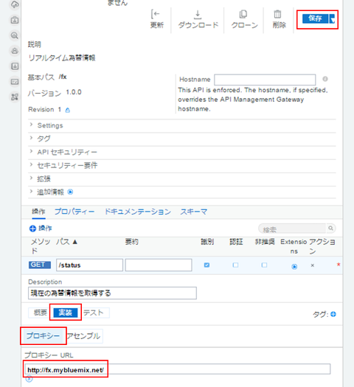Toggle the 識別 checkbox for /status

(206, 265)
